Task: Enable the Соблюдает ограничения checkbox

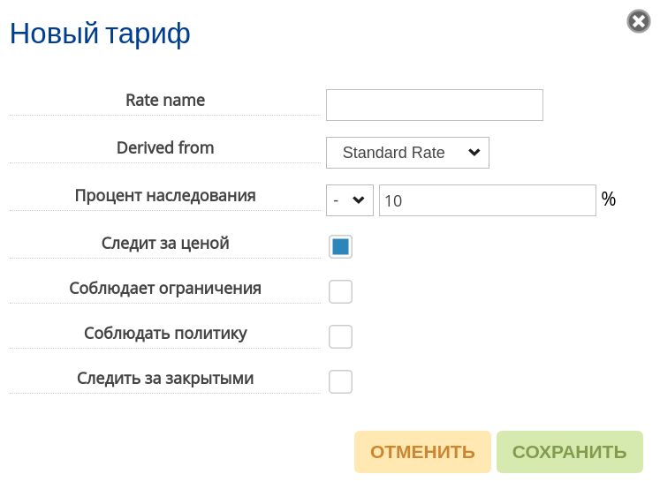Action: point(340,291)
